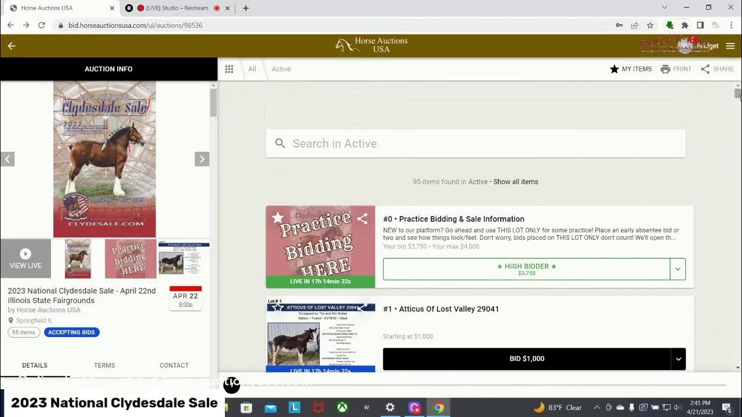
Task: Open a new browser tab
Action: (246, 8)
